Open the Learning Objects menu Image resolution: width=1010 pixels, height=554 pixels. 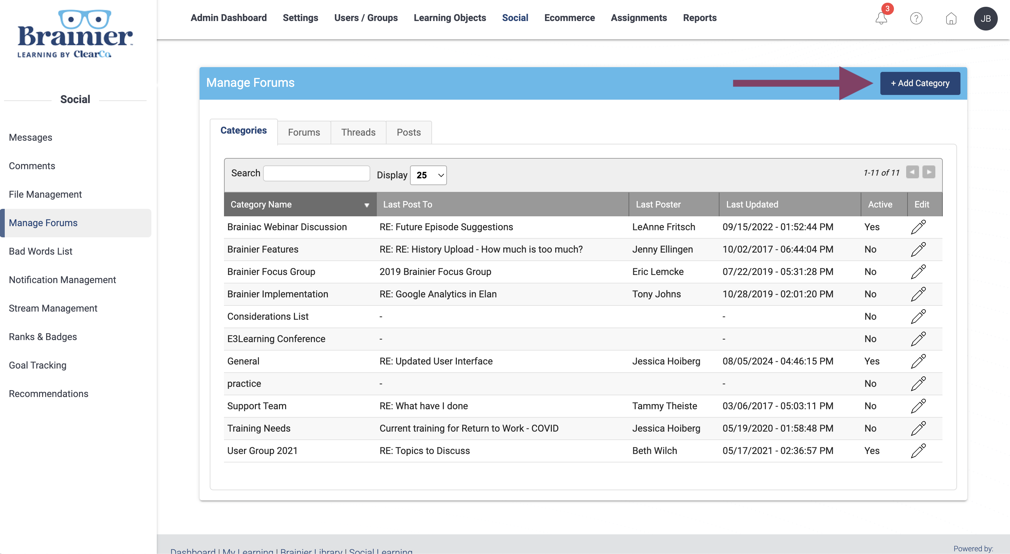click(450, 18)
